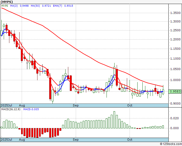Click the Oct label on price chart axis
Image resolution: width=182 pixels, height=146 pixels.
point(130,105)
